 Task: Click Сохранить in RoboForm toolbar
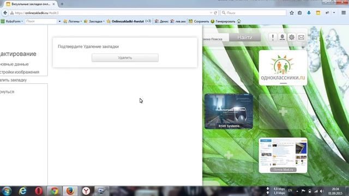[198, 21]
